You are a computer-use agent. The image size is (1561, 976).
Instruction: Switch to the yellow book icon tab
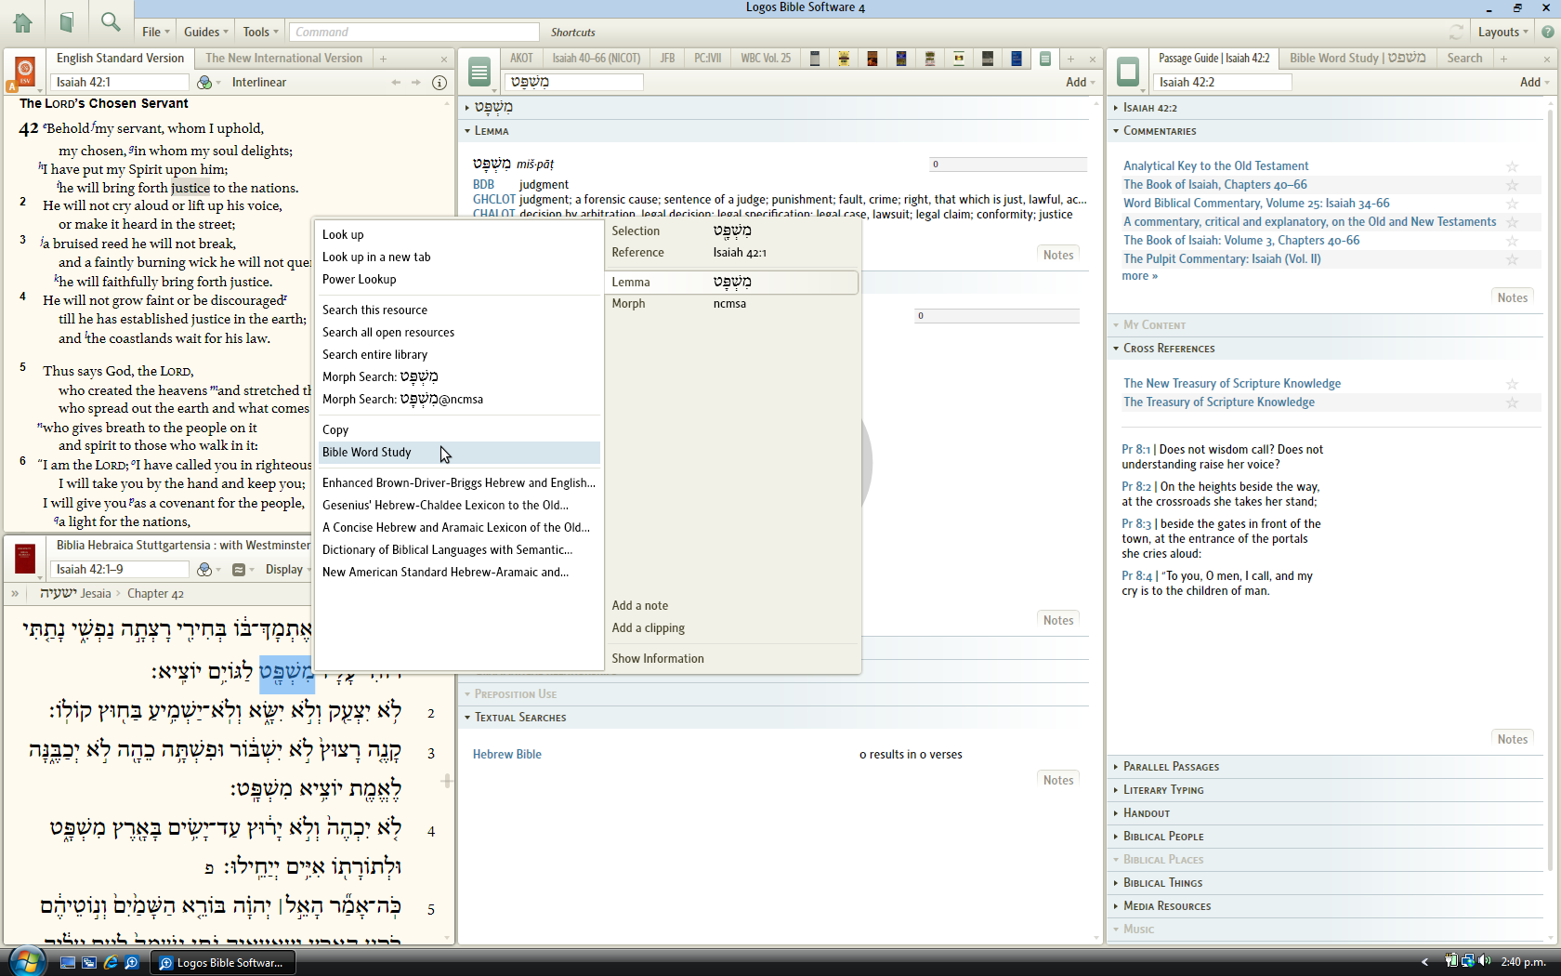844,59
